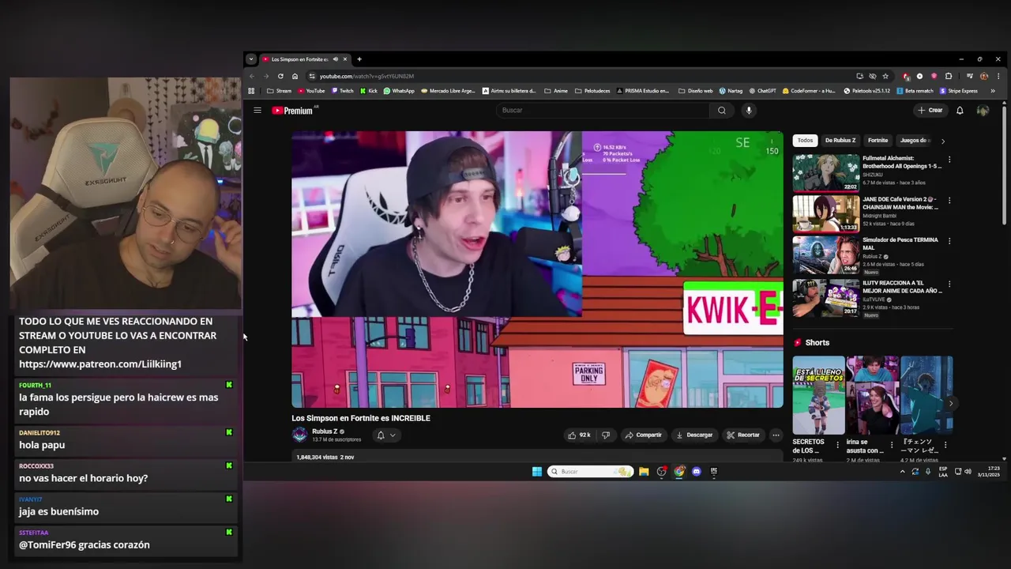1011x569 pixels.
Task: Open notification settings dropdown beside Rubius Z
Action: point(386,435)
